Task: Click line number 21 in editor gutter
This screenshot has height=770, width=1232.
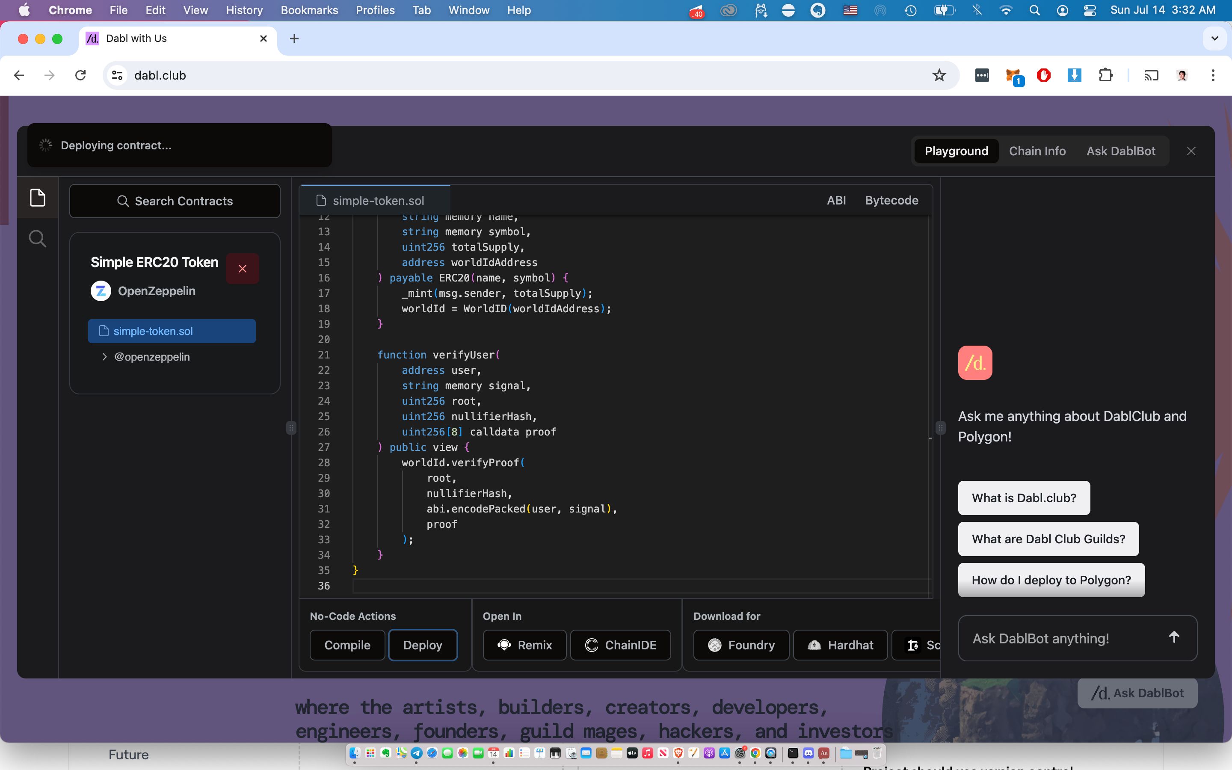Action: 324,355
